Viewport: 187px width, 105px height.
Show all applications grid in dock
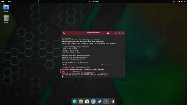(x=112, y=102)
